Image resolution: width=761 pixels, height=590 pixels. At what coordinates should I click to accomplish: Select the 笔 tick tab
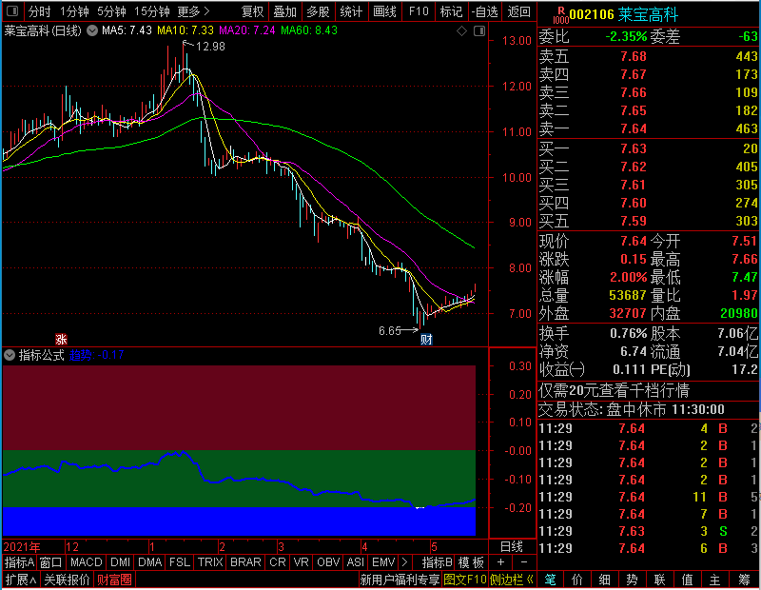(x=550, y=580)
